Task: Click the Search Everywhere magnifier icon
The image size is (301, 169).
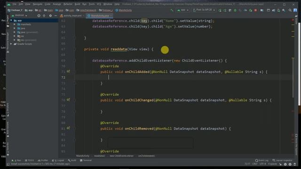Action: 290,10
